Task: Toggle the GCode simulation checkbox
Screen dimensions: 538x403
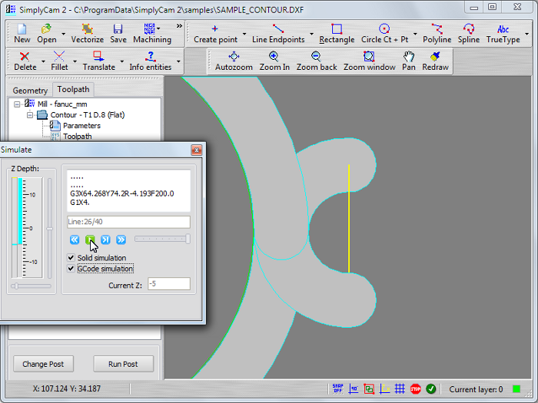Action: tap(71, 269)
